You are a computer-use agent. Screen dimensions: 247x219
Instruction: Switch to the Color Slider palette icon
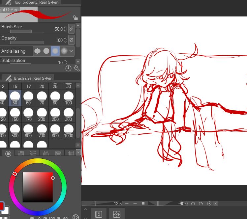coord(33,153)
